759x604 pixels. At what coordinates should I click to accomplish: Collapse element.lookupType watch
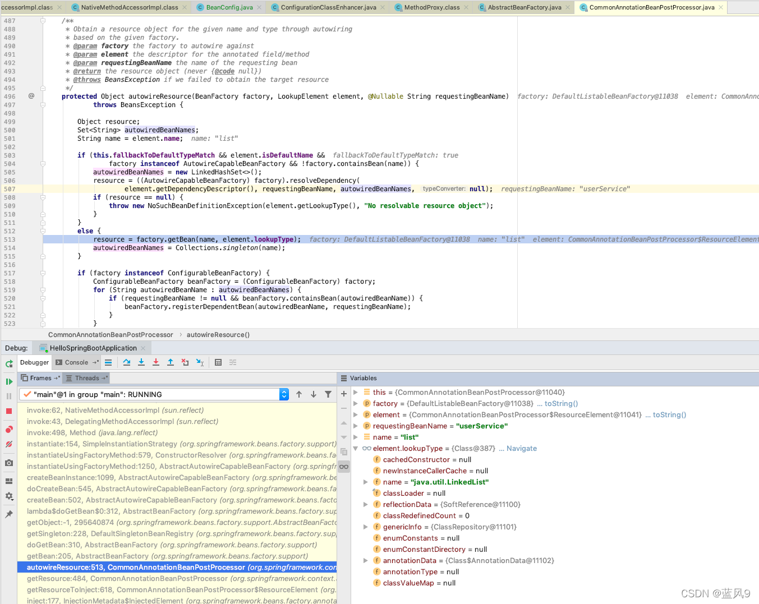click(356, 448)
